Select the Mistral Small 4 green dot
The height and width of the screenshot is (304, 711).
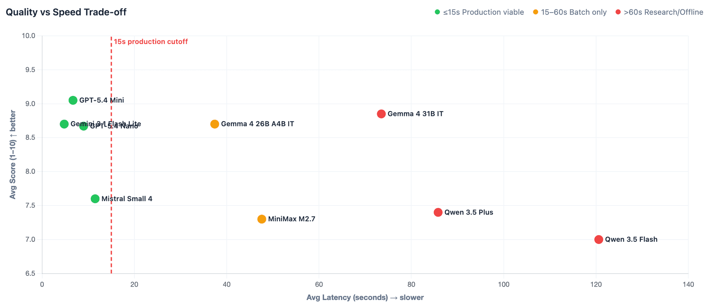(95, 199)
